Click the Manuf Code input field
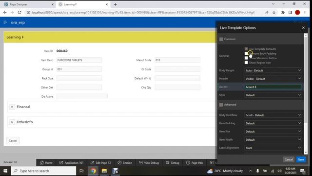Screen dimensions: 312x176 pos(177,60)
